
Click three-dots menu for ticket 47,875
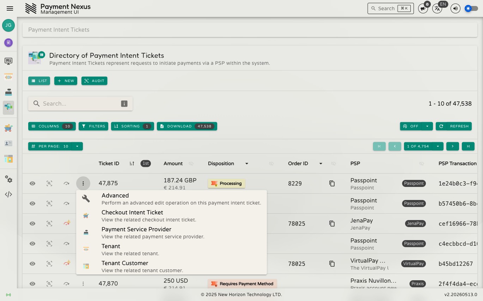pyautogui.click(x=83, y=183)
